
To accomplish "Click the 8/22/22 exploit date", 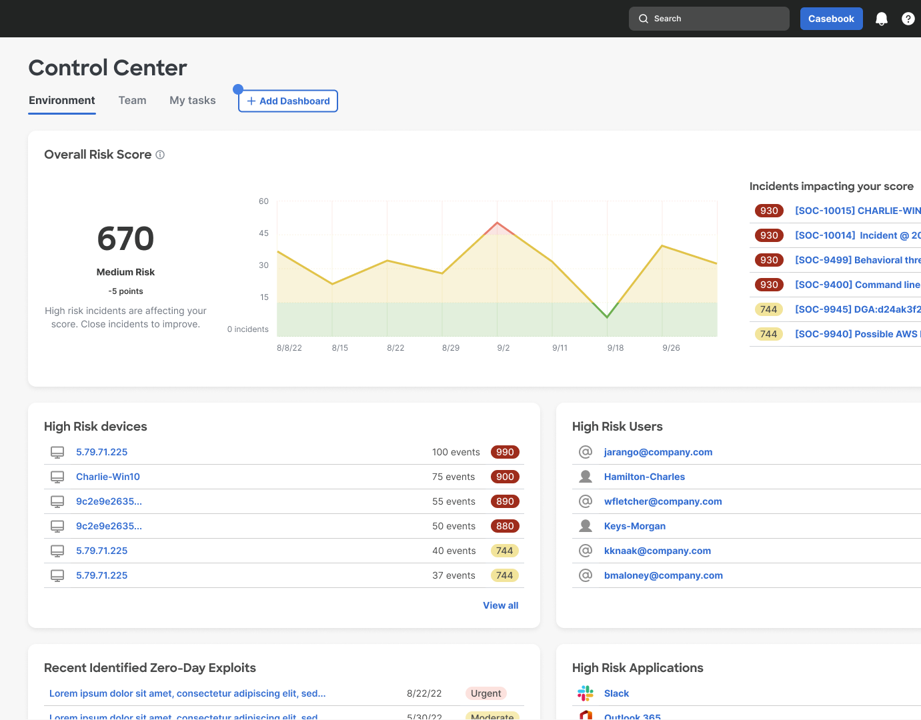I will [x=424, y=693].
